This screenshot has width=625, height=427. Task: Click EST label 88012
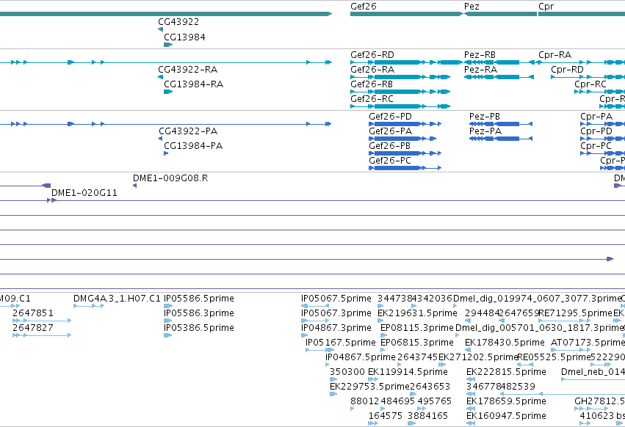(x=365, y=401)
